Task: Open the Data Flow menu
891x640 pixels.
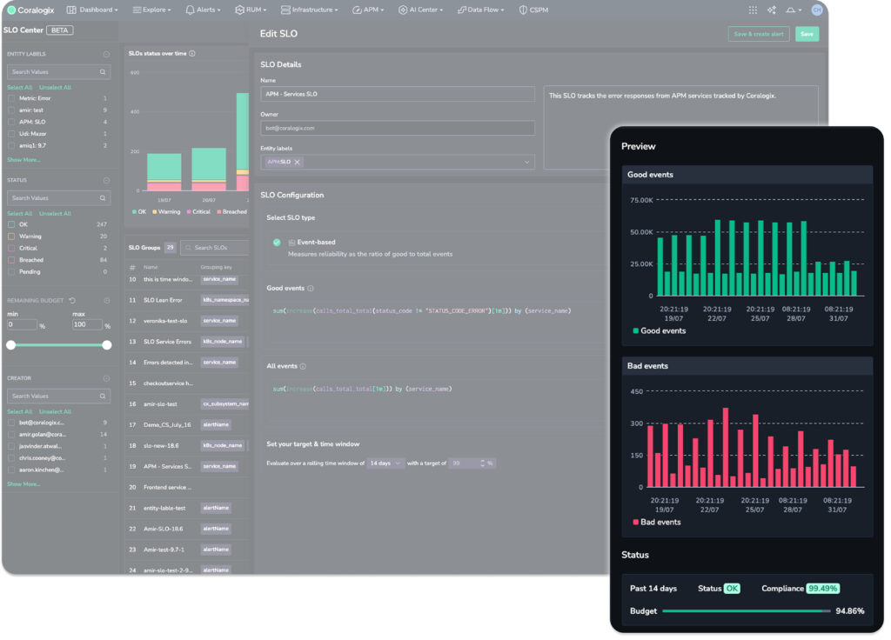Action: [x=480, y=10]
